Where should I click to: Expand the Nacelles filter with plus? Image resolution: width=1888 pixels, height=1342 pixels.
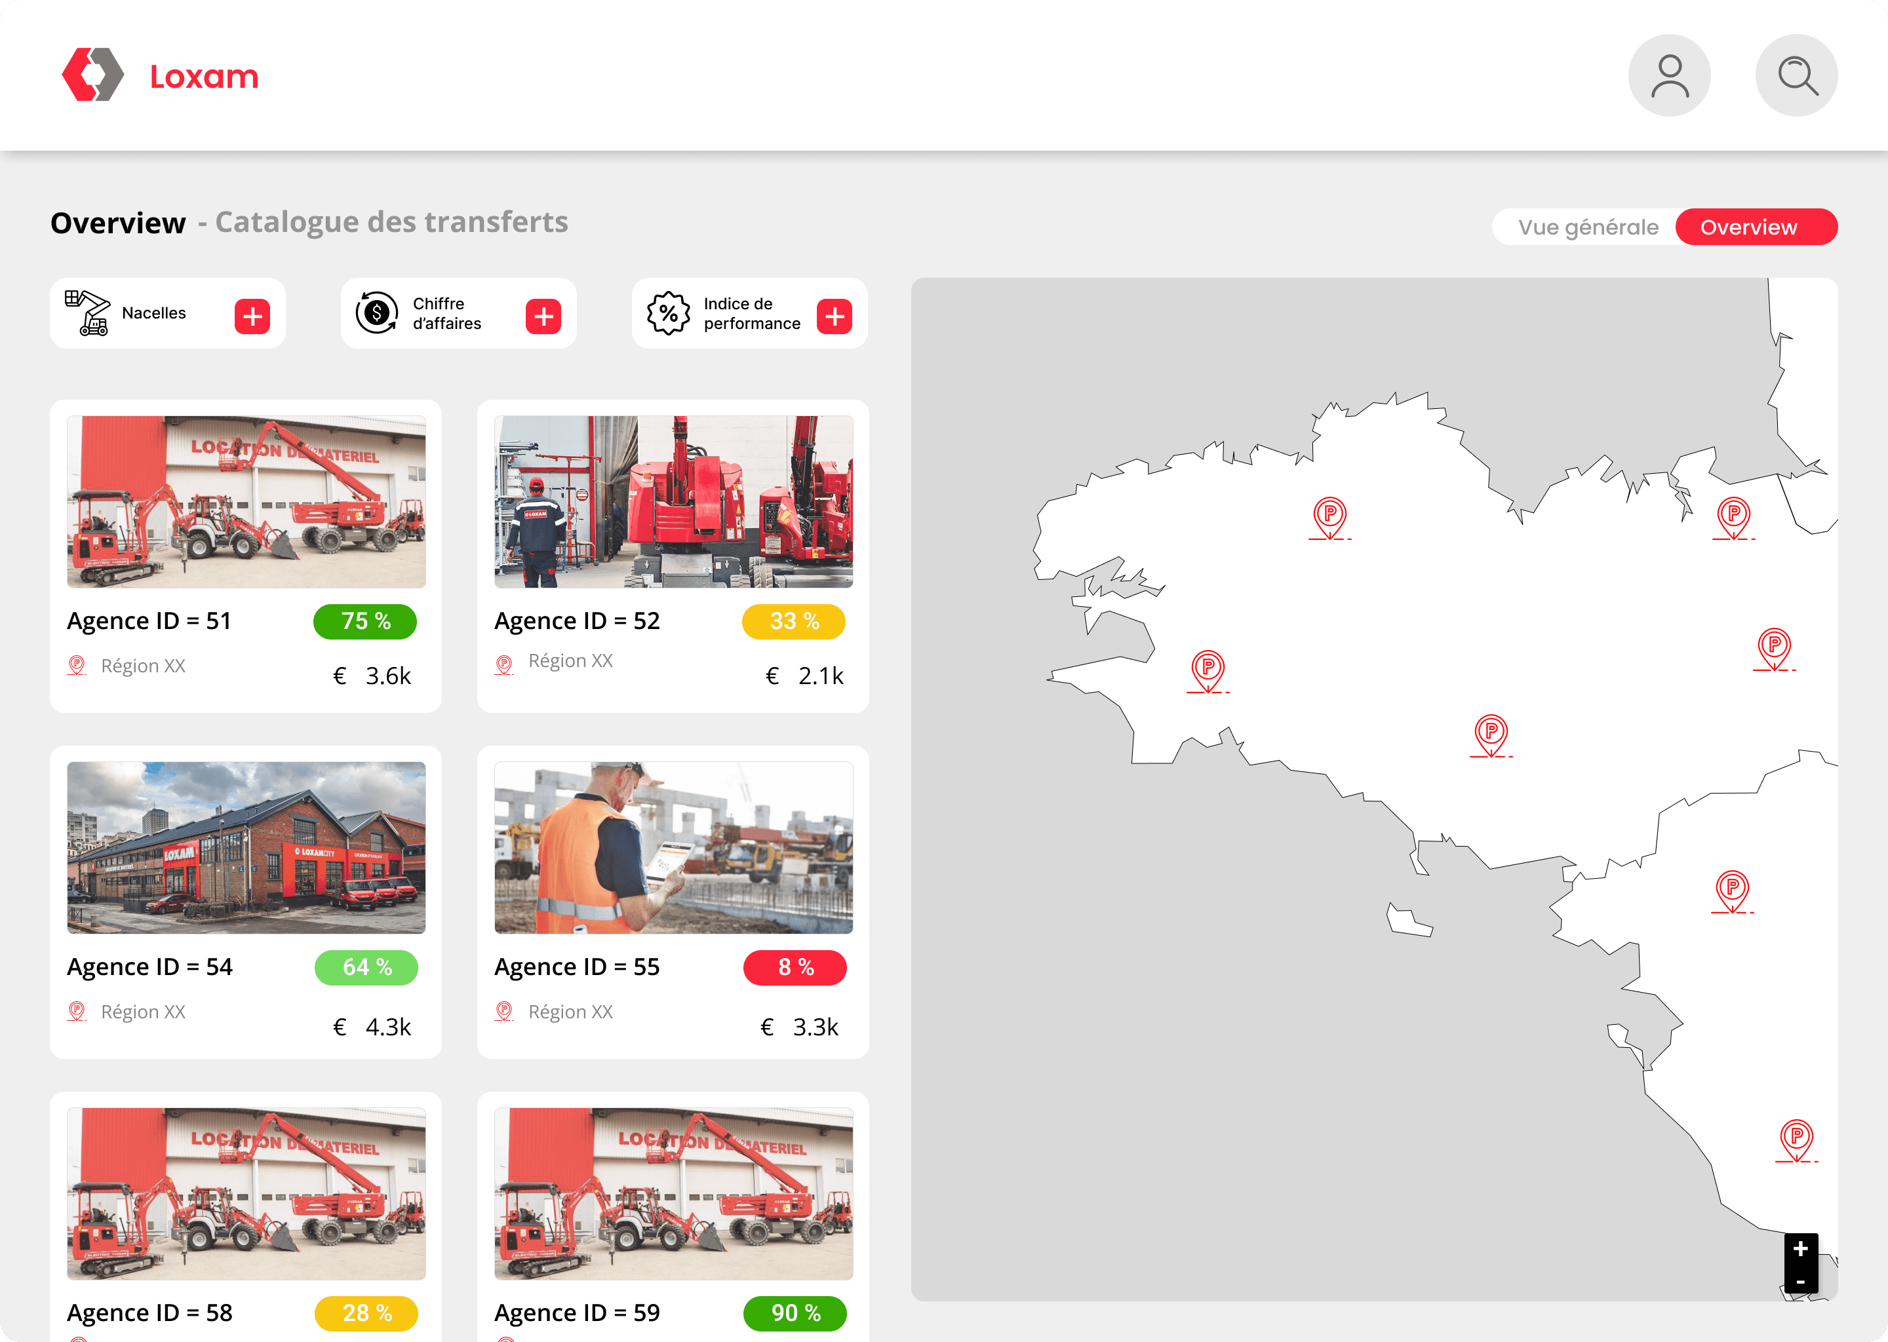tap(252, 316)
